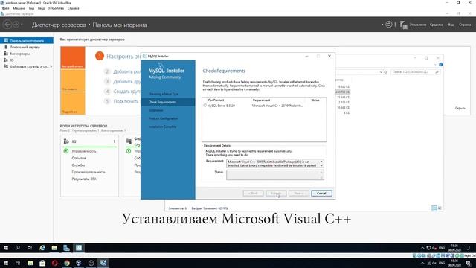Click the empty Status text box

(x=274, y=175)
